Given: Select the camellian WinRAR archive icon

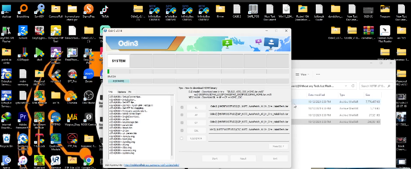Looking at the screenshot, I should (368, 33).
